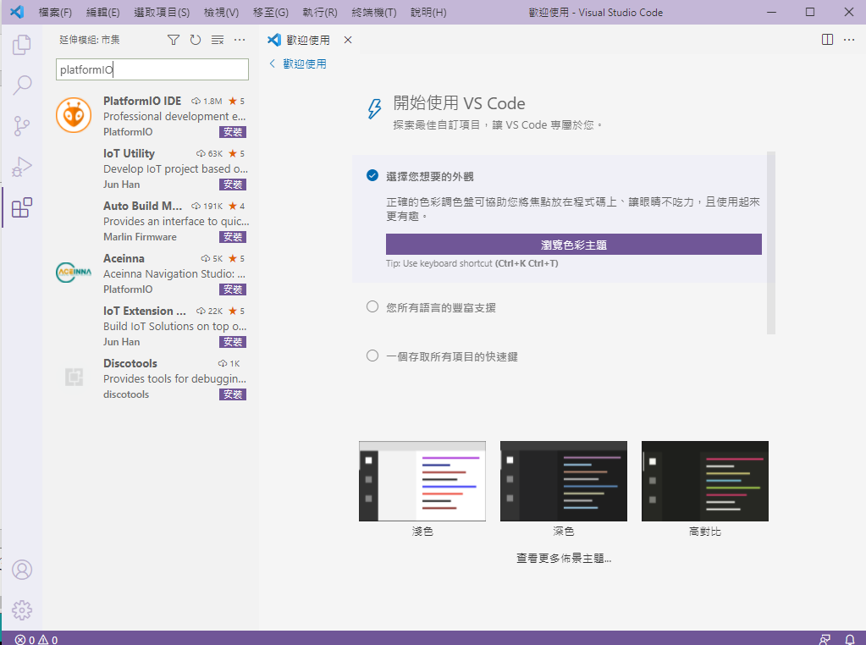This screenshot has width=866, height=645.
Task: Open the Explorer view in activity bar
Action: click(x=22, y=45)
